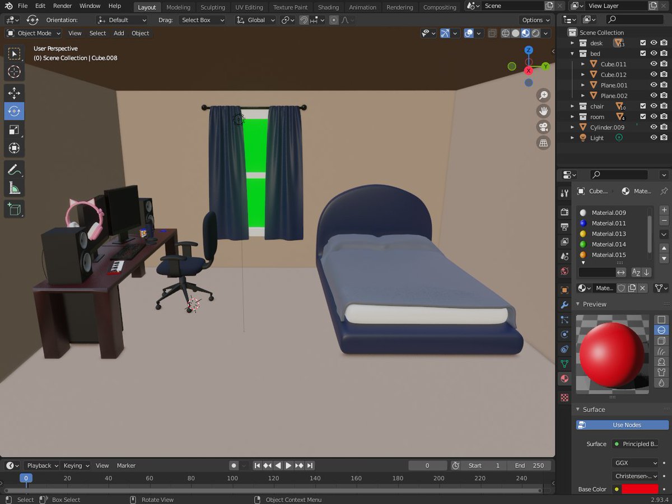Open the GGX distribution dropdown
The width and height of the screenshot is (672, 504).
pos(636,463)
